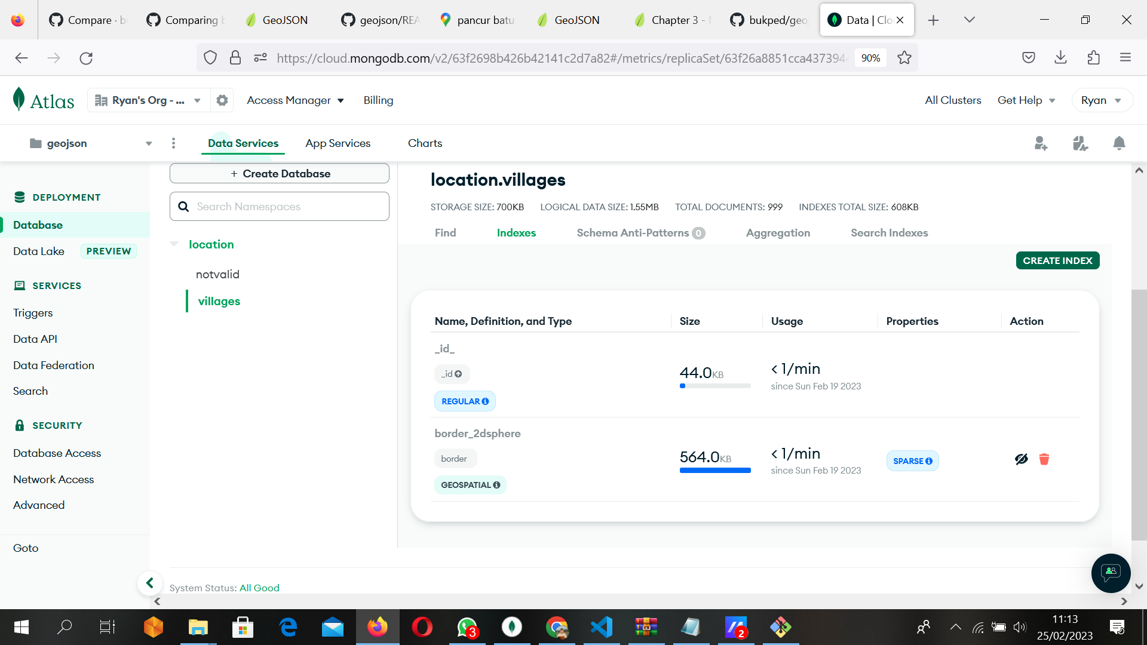
Task: Open the notifications bell
Action: tap(1119, 143)
